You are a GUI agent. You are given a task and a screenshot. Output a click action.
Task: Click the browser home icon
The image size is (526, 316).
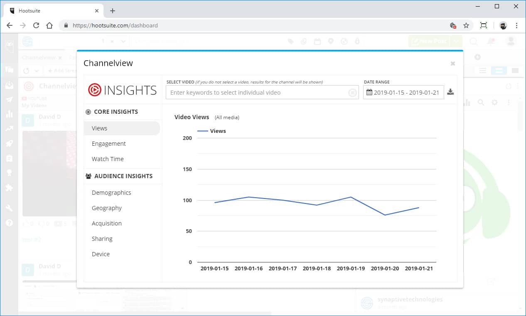(49, 25)
